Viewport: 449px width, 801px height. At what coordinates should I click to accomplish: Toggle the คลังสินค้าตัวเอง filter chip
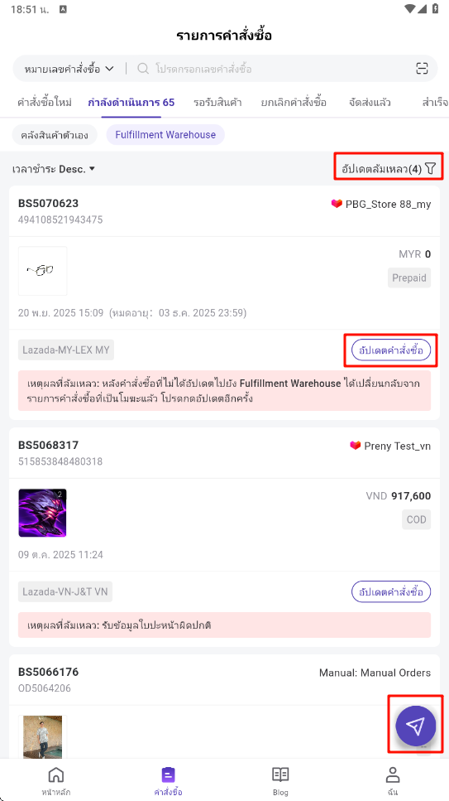(55, 135)
